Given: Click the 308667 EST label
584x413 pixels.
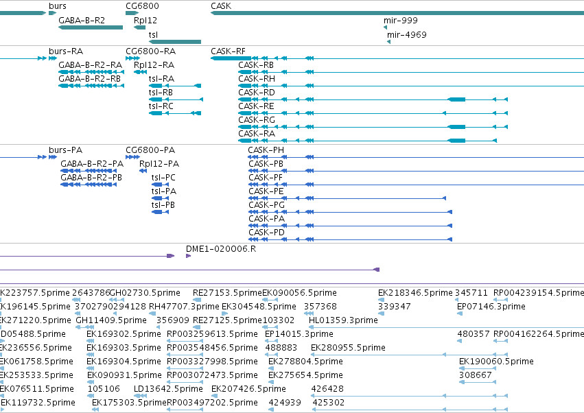Looking at the screenshot, I should point(476,376).
